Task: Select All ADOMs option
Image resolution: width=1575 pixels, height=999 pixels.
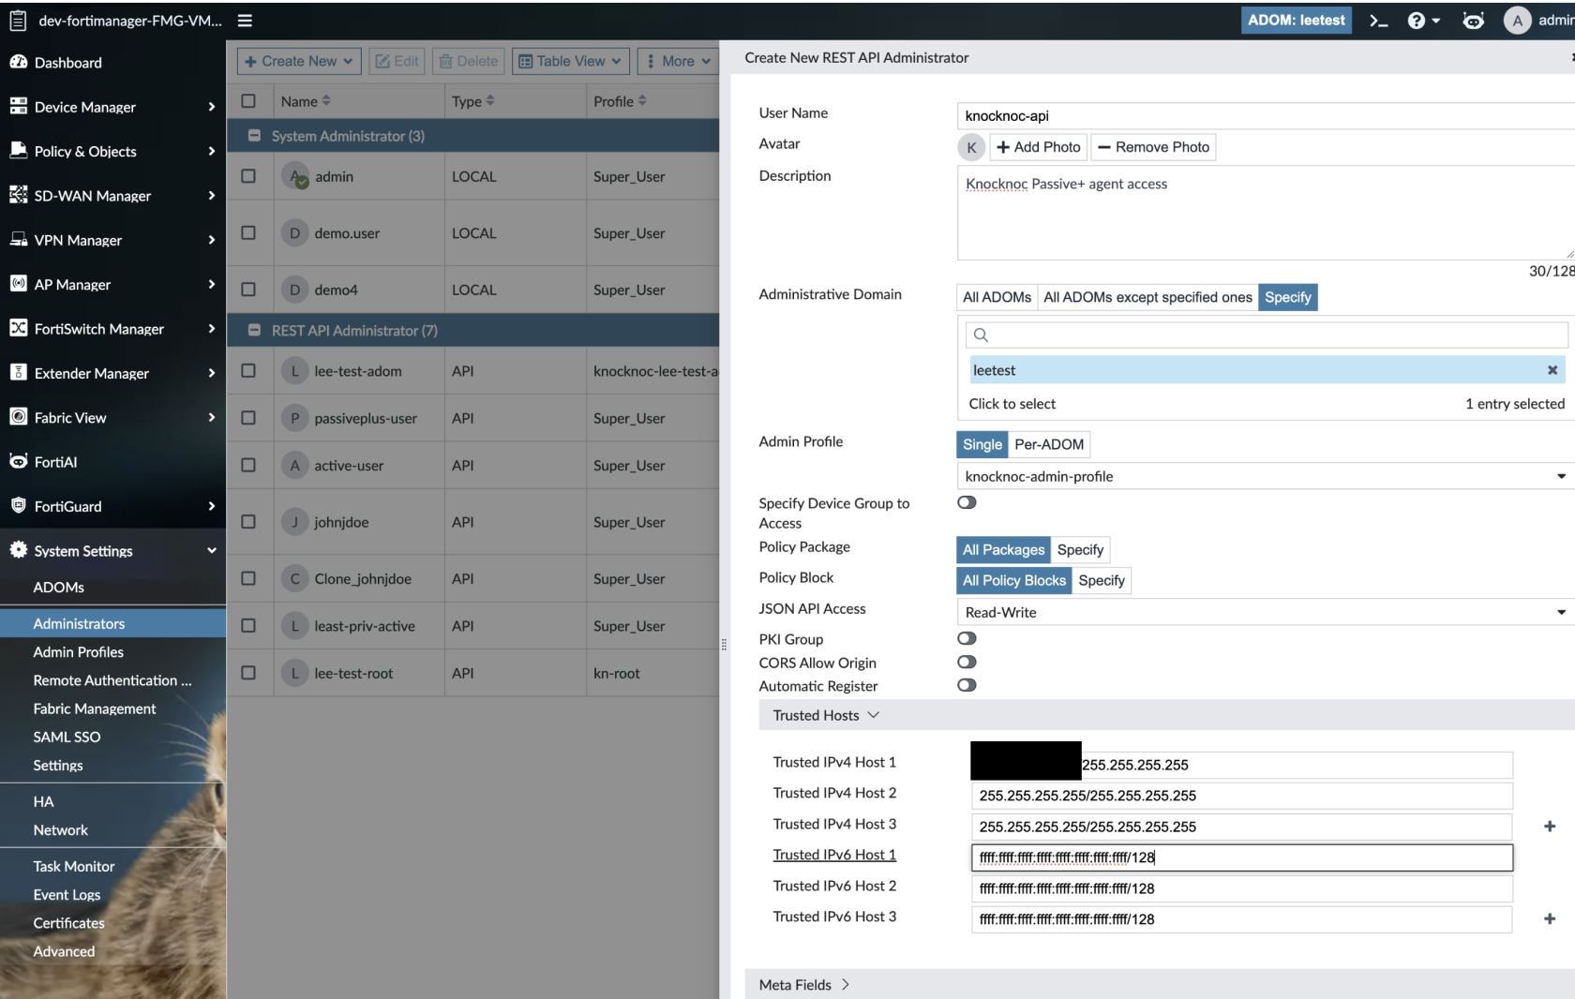Action: coord(997,297)
